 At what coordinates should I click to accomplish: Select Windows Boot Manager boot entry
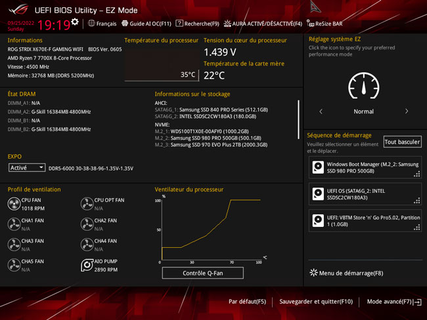365,168
